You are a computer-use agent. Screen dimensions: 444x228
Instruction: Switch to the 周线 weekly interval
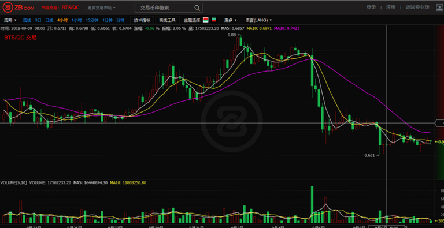27,20
